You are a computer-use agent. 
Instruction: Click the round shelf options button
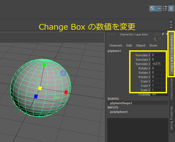point(171,24)
